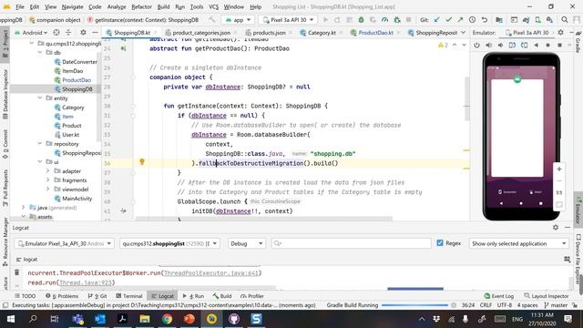
Task: Click ThreadPoolExecutor.java:641 link in logcat
Action: [x=210, y=273]
